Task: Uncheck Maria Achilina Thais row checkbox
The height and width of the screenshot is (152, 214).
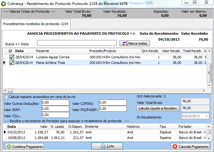Action: tap(11, 63)
